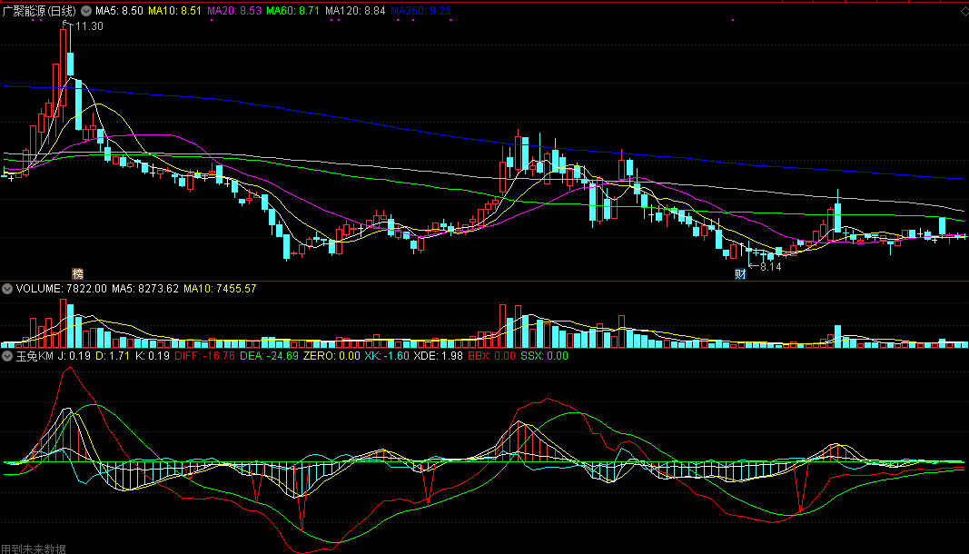Click the DEA: -24.69 value
Image resolution: width=969 pixels, height=554 pixels.
(x=269, y=356)
